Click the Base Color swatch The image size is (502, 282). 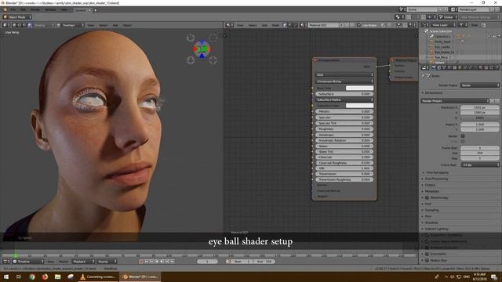[x=359, y=88]
